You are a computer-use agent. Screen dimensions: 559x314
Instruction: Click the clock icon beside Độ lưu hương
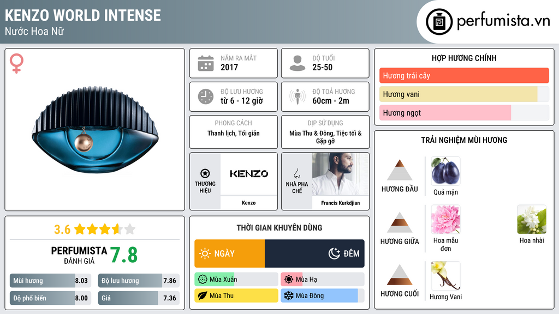click(x=206, y=96)
